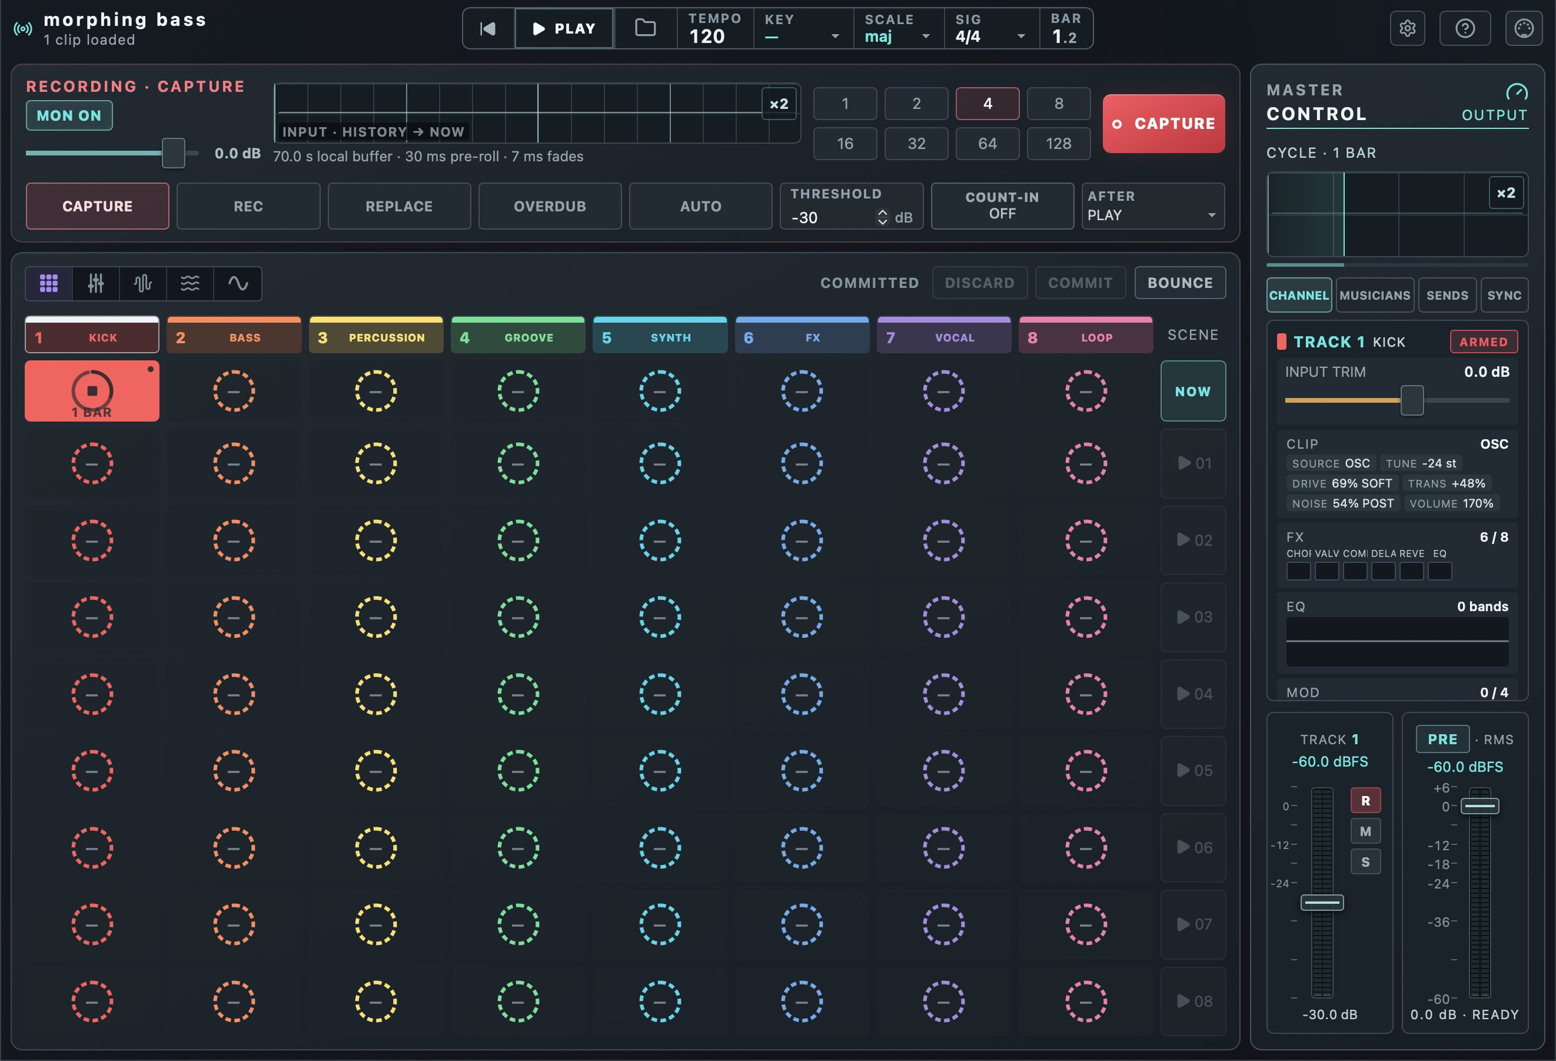Stop the recording Kick clip in the Now row
Image resolution: width=1556 pixels, height=1061 pixels.
(x=92, y=391)
